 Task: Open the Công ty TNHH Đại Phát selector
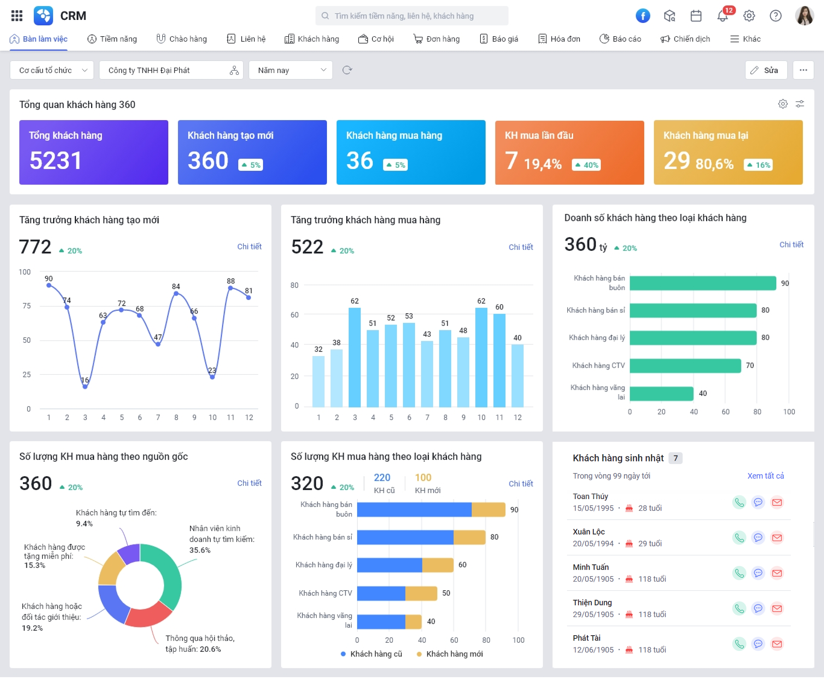pyautogui.click(x=171, y=70)
